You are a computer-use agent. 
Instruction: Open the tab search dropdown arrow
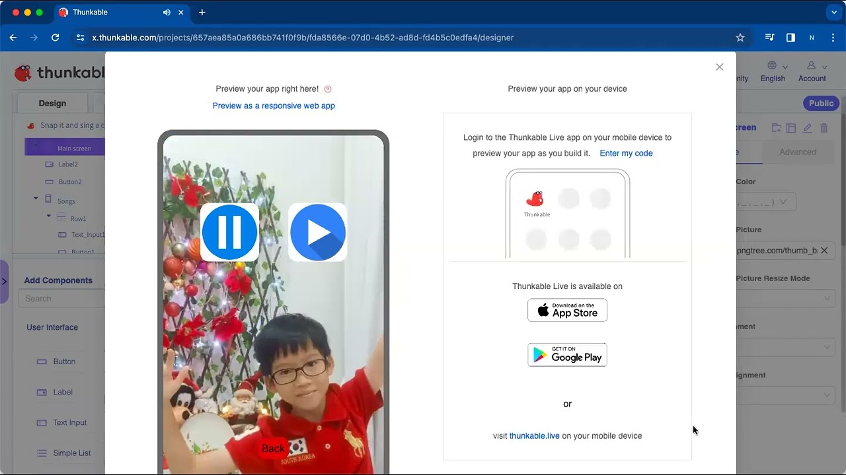(834, 13)
